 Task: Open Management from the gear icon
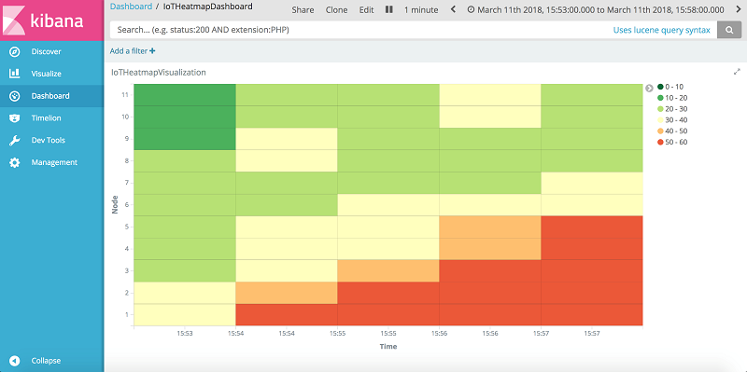coord(15,162)
